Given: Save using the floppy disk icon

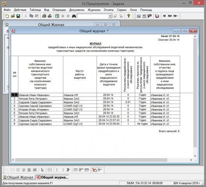Looking at the screenshot, I should coord(18,16).
